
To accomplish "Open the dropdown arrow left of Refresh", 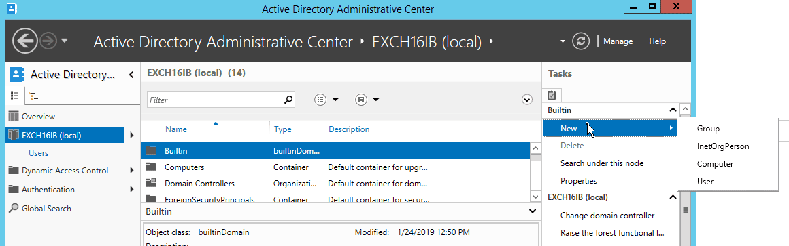I will pos(563,41).
